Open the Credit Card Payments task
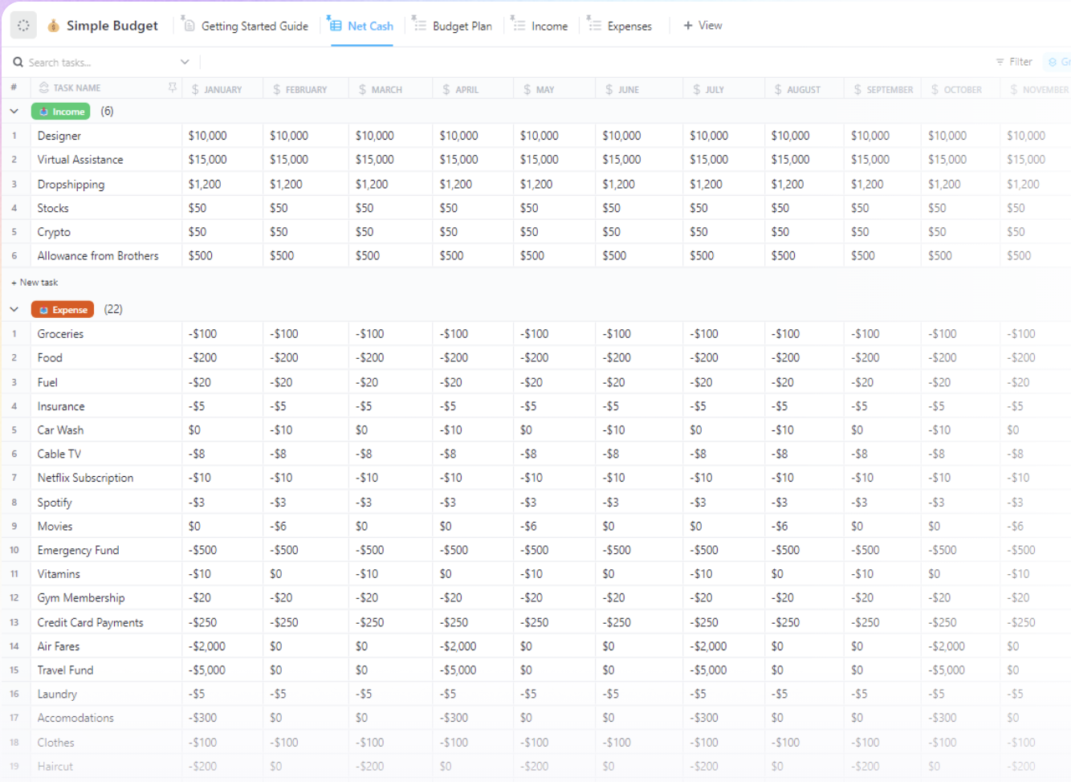Viewport: 1071px width, 782px height. [90, 622]
